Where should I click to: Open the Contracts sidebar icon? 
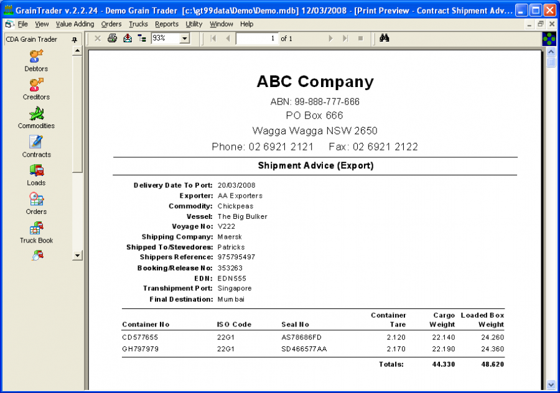point(37,142)
